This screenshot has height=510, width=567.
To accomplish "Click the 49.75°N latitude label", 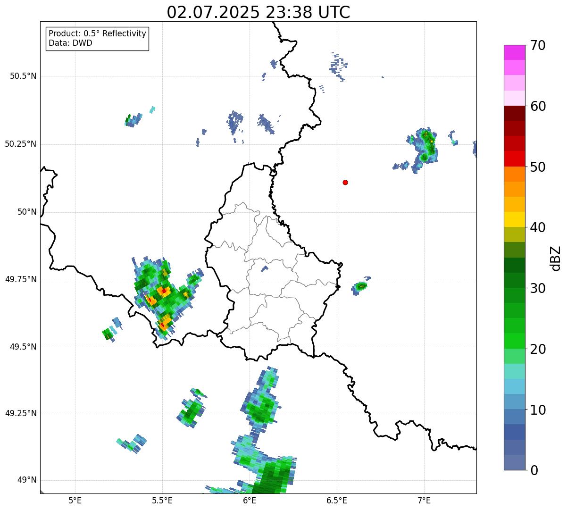I will (x=20, y=279).
